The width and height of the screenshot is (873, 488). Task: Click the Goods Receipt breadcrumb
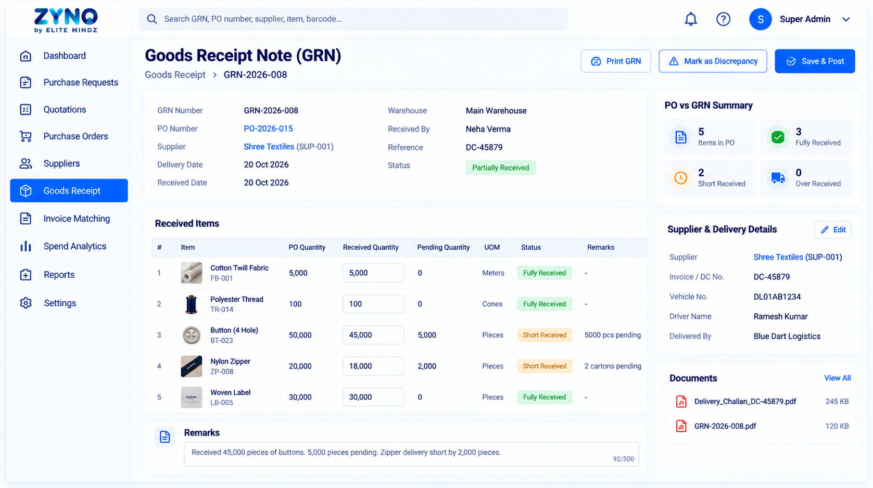(x=175, y=74)
